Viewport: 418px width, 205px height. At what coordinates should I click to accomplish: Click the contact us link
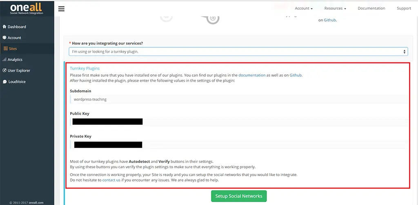(111, 180)
